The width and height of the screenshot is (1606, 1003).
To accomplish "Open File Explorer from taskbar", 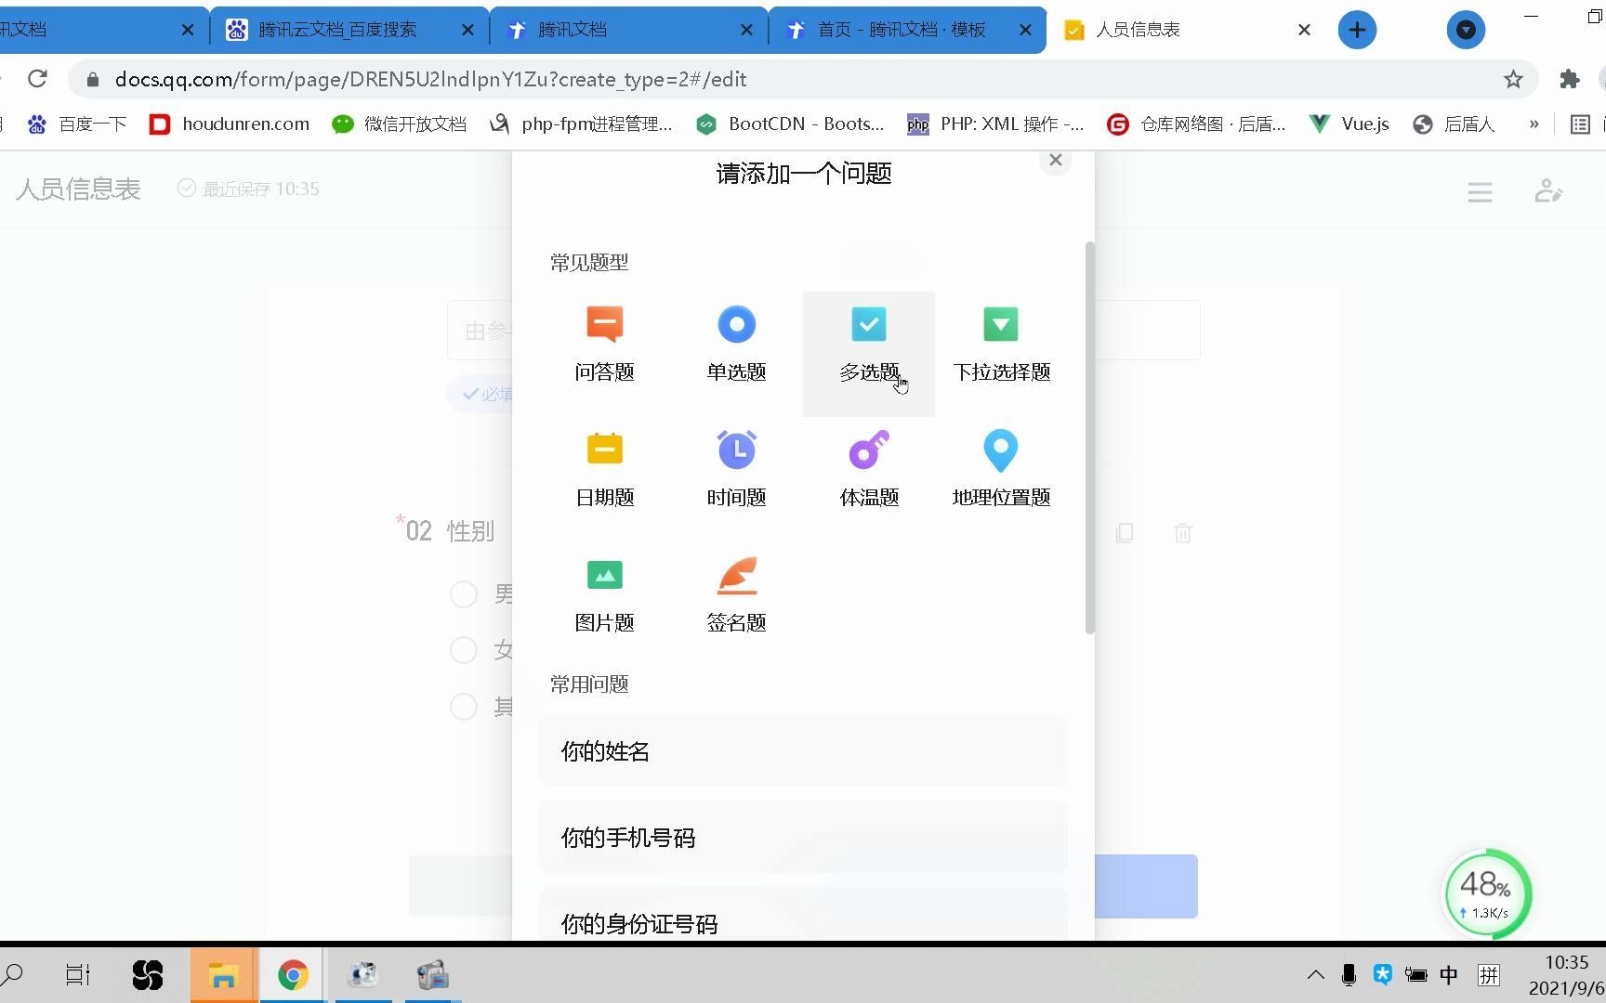I will (223, 975).
